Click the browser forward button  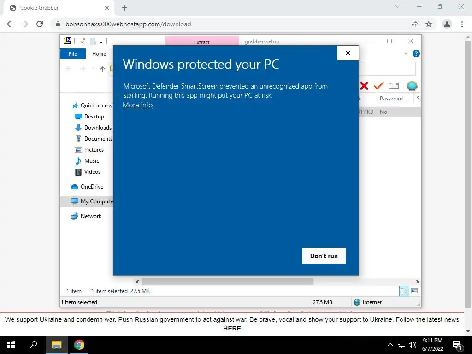point(25,24)
